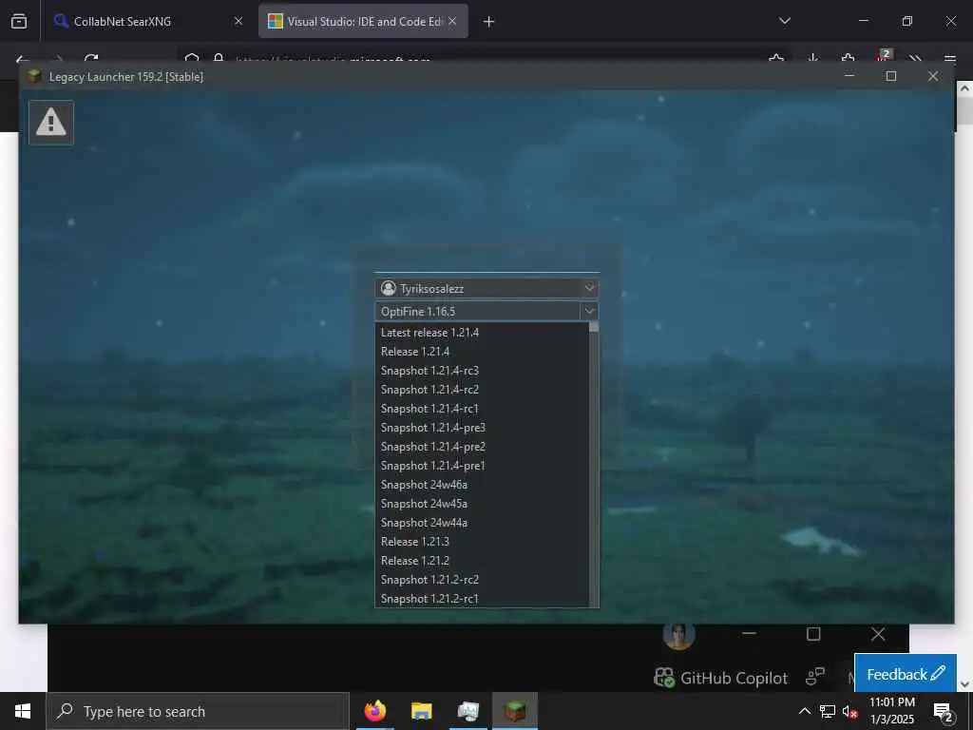This screenshot has width=973, height=730.
Task: Select Latest release 1.21.4
Action: (482, 333)
